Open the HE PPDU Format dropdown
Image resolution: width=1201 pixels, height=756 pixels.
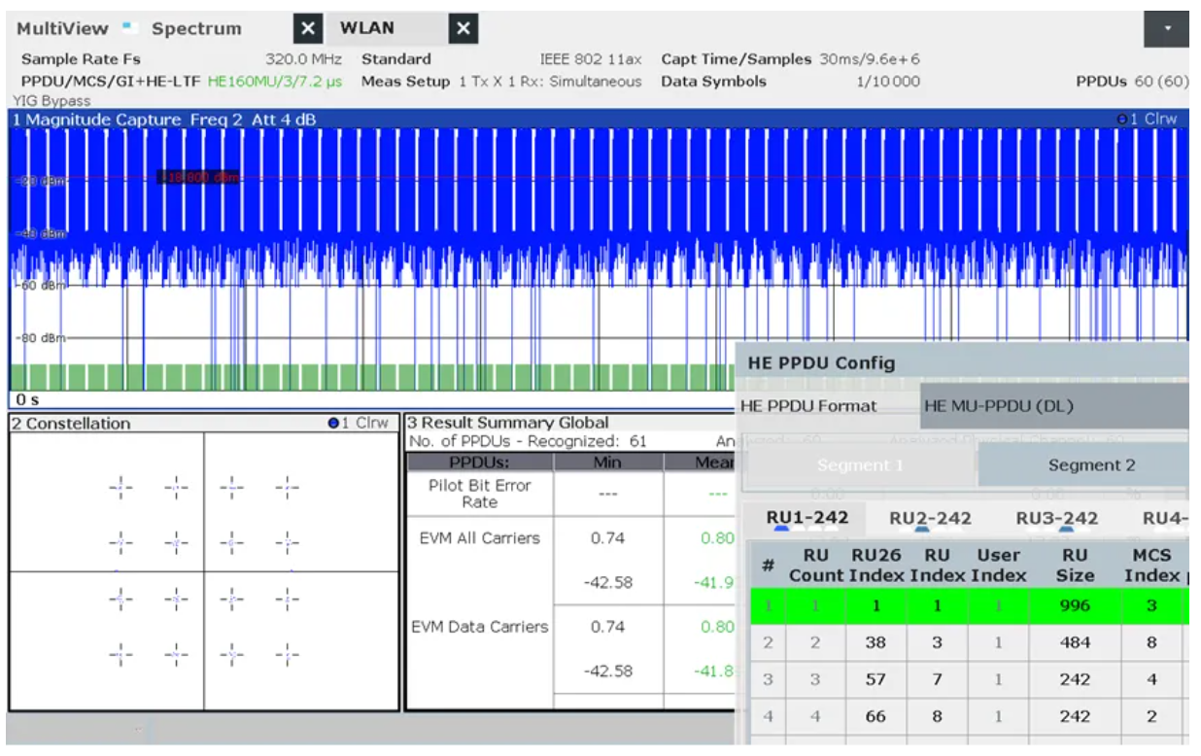[1054, 406]
